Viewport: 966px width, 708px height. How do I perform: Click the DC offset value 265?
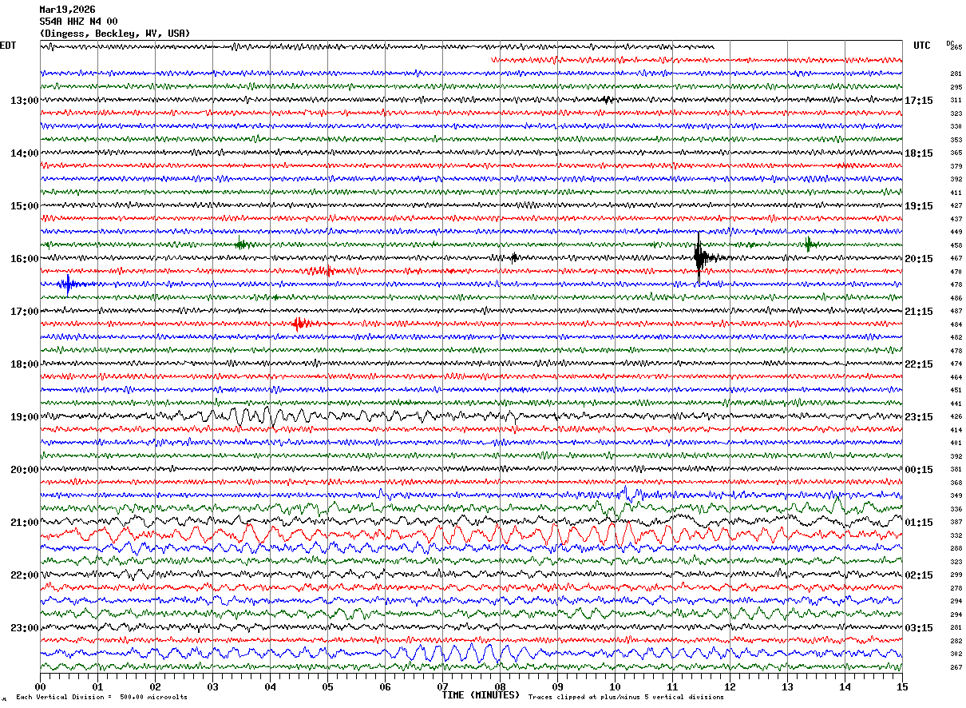click(x=956, y=47)
